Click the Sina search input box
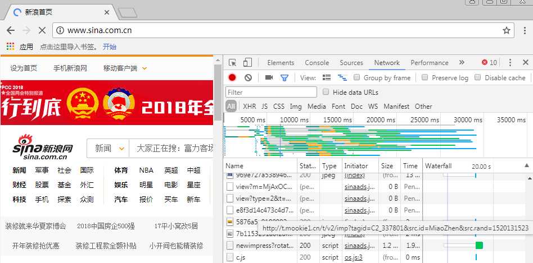Viewport: 533px width, 263px height. [171, 149]
